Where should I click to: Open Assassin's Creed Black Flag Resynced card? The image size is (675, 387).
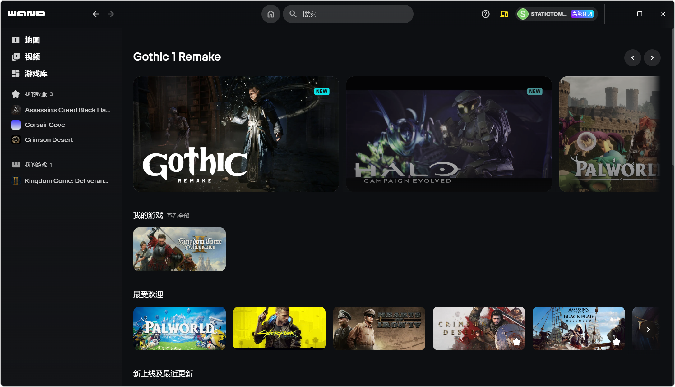coord(579,328)
